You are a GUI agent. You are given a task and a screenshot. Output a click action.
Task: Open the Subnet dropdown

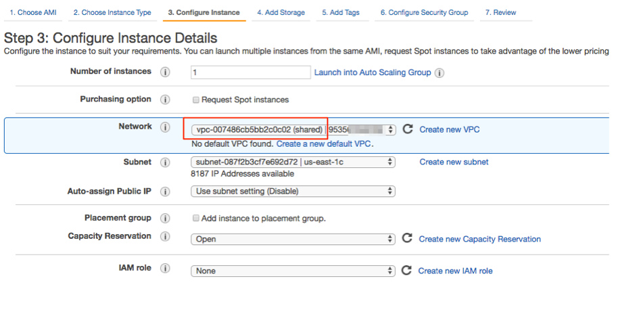coord(293,162)
